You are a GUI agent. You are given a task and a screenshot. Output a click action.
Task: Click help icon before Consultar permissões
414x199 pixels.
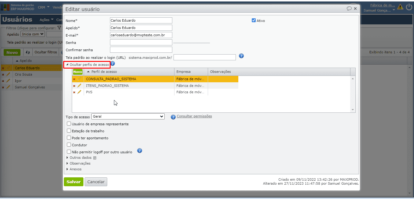(173, 117)
